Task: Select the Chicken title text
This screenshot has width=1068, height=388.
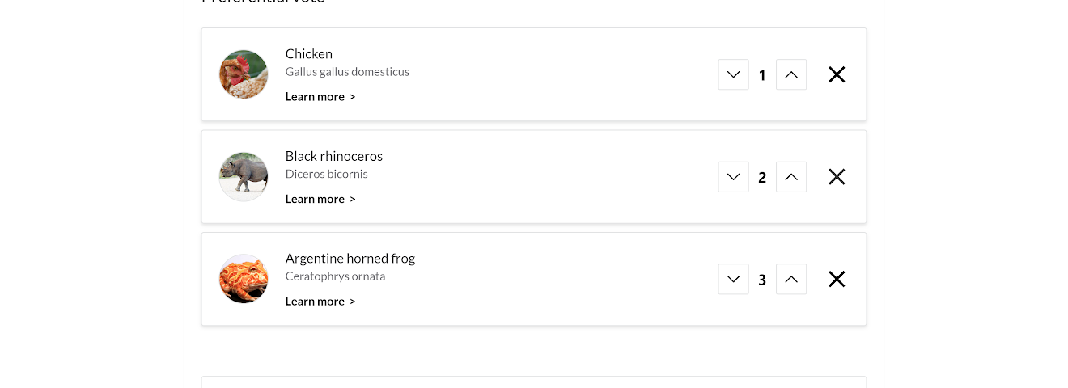Action: [x=309, y=53]
